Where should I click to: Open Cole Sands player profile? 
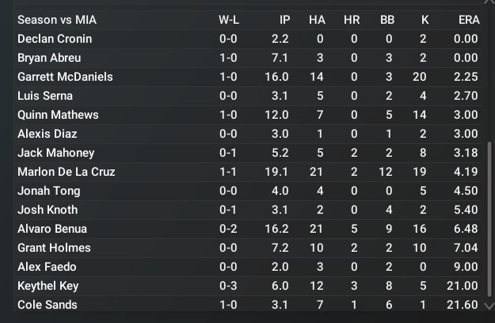point(47,305)
